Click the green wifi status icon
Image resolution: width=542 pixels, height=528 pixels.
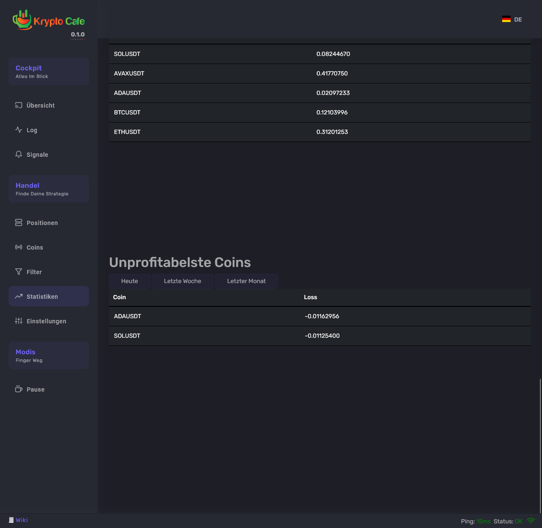531,521
